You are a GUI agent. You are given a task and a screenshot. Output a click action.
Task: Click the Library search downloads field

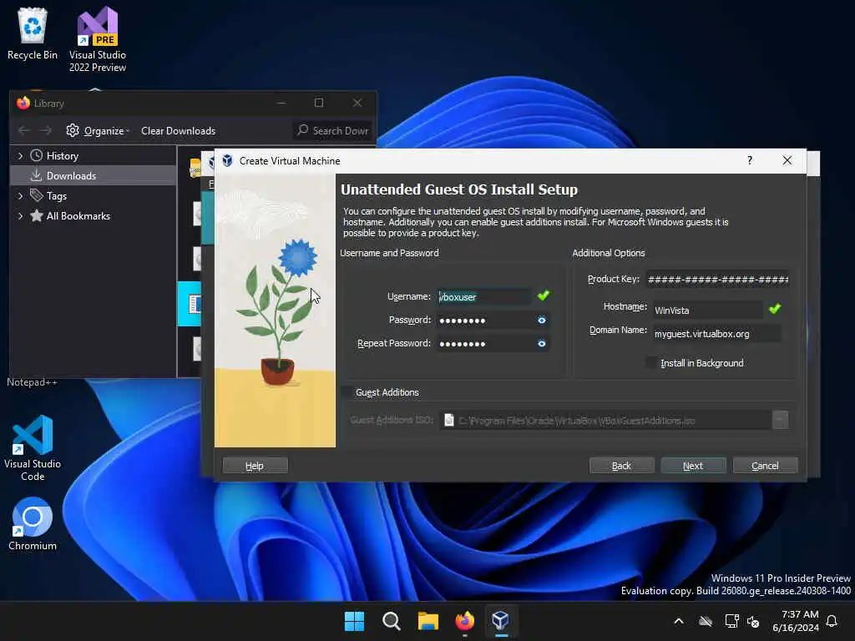coord(332,131)
